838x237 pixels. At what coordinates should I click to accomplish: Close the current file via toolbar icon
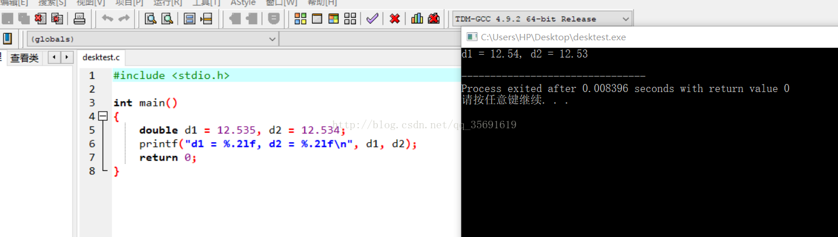point(41,18)
